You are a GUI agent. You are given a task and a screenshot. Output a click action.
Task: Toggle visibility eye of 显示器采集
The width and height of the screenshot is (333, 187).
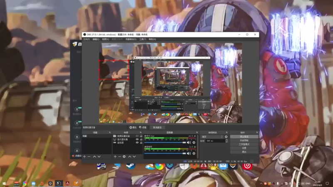click(137, 140)
